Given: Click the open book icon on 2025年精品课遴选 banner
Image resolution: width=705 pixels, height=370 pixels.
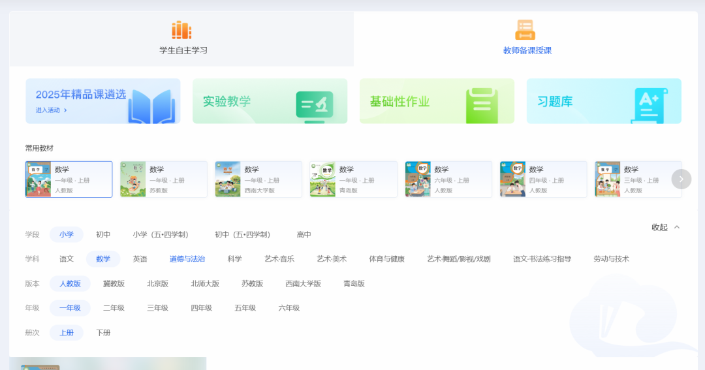Looking at the screenshot, I should pyautogui.click(x=151, y=106).
